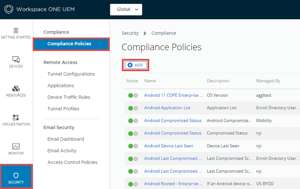
Task: Toggle active status for Android Compromised Status managed by Mobility
Action: click(133, 121)
